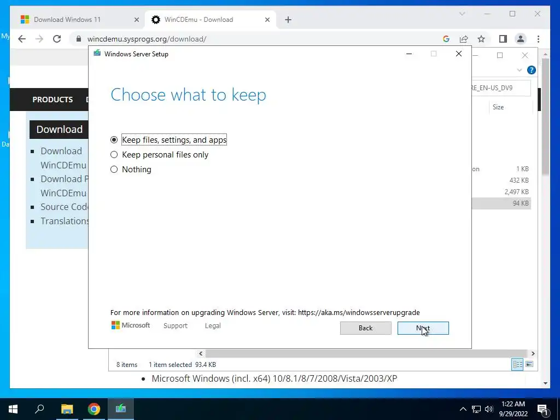This screenshot has width=560, height=420.
Task: Open PRODUCTS menu on WinCDEmu site
Action: click(x=52, y=100)
